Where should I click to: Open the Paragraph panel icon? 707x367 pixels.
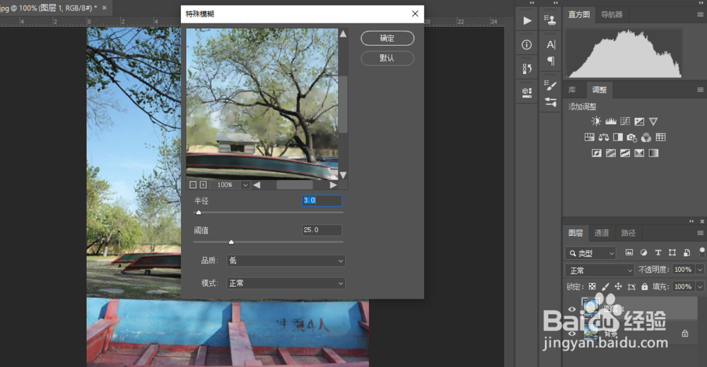coord(551,61)
